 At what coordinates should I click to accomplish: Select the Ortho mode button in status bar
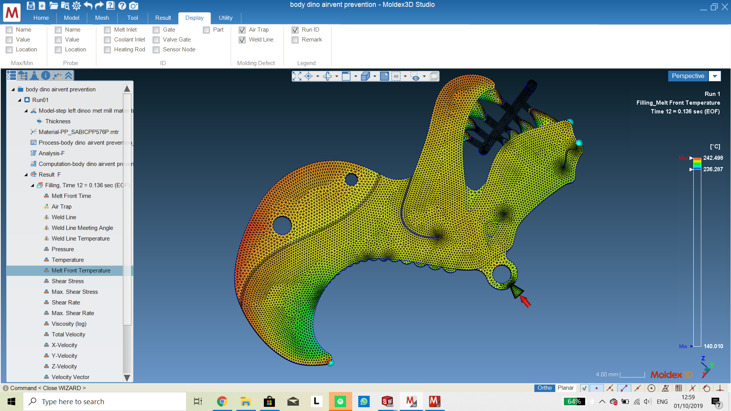pyautogui.click(x=544, y=388)
